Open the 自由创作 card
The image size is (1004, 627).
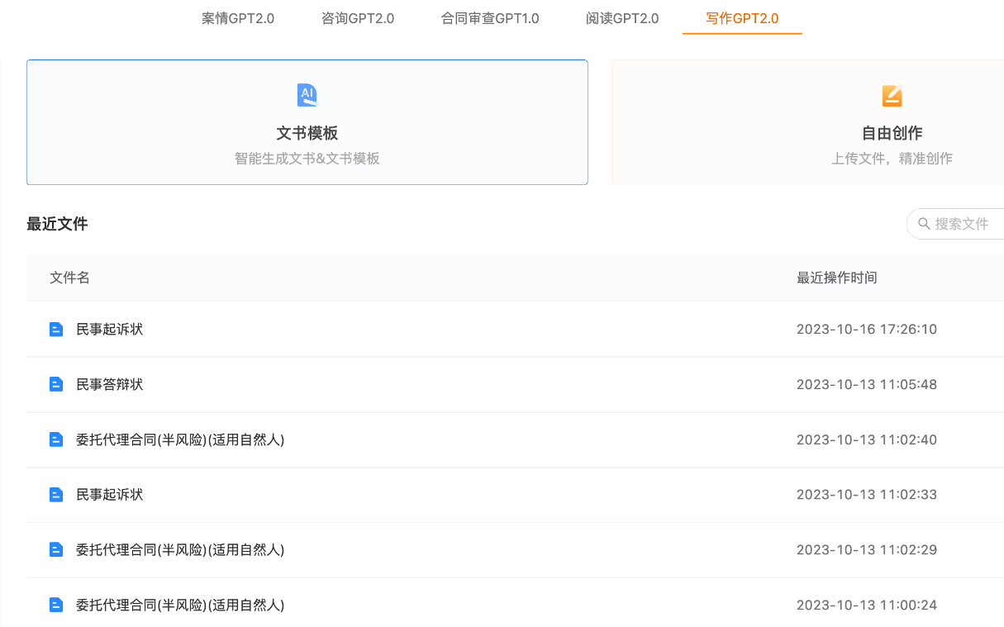pyautogui.click(x=892, y=122)
